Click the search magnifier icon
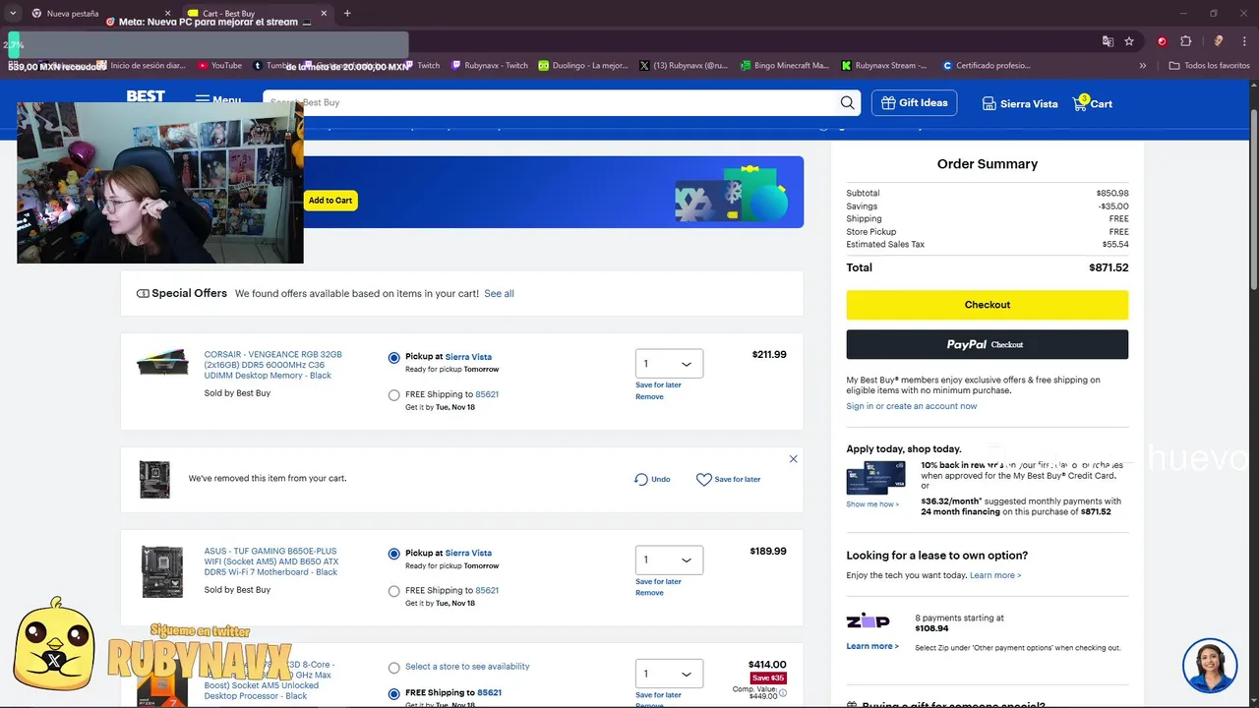The height and width of the screenshot is (708, 1259). (x=847, y=102)
